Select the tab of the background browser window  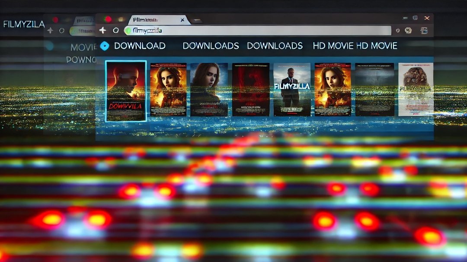click(85, 21)
